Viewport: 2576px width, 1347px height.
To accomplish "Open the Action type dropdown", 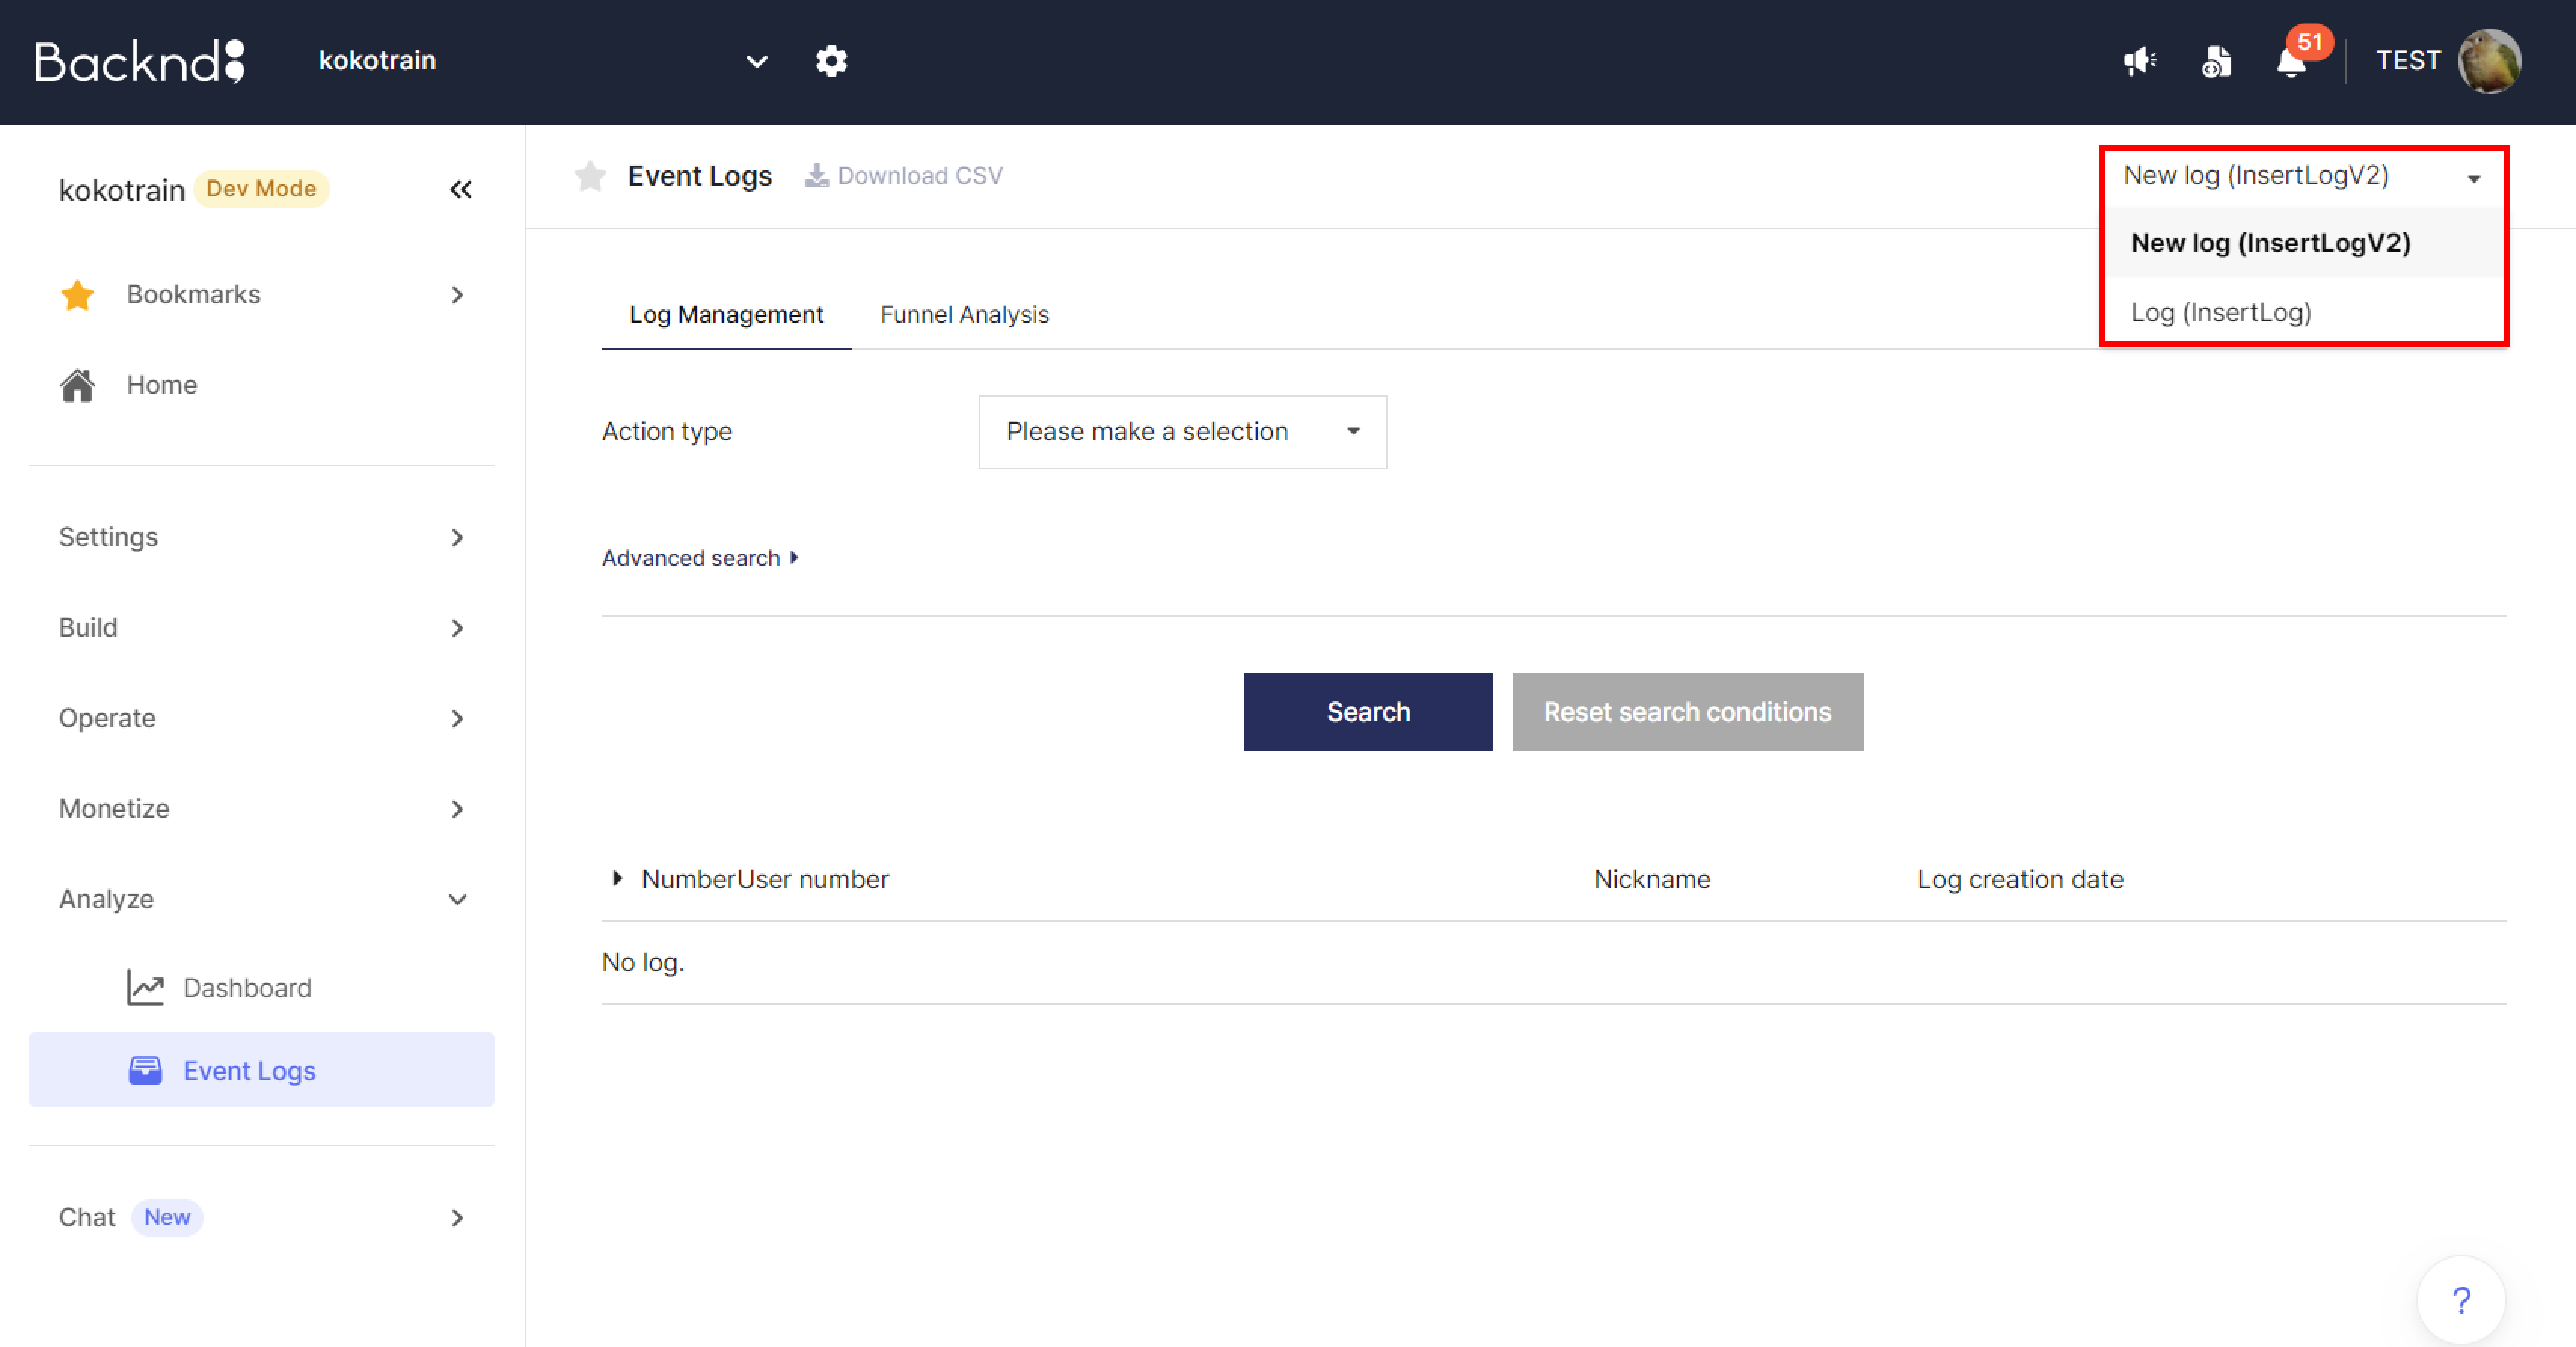I will (1182, 432).
